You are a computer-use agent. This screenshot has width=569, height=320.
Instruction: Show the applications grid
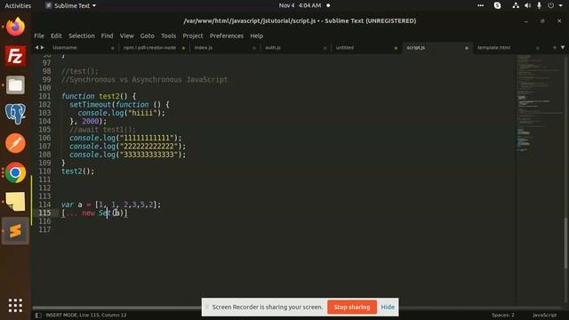[15, 305]
